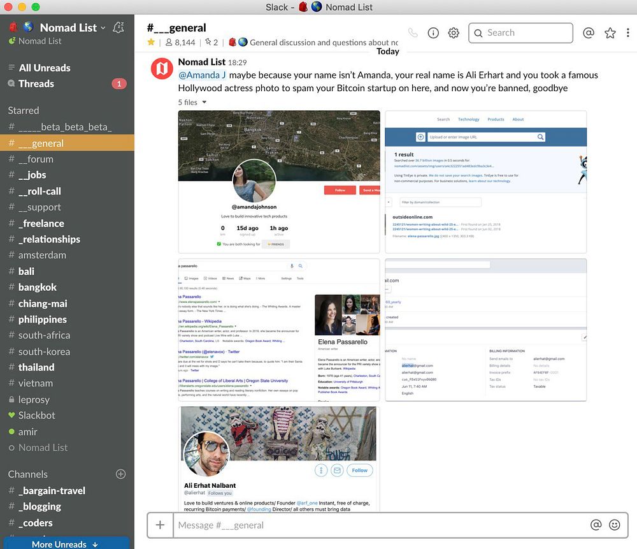Open the chiang-mai channel
637x549 pixels.
67,304
